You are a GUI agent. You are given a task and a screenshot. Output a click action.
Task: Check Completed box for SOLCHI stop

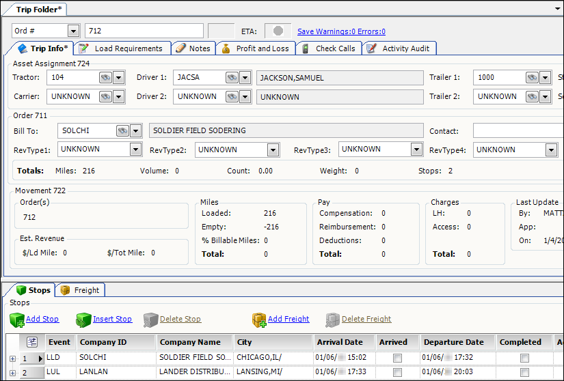524,358
